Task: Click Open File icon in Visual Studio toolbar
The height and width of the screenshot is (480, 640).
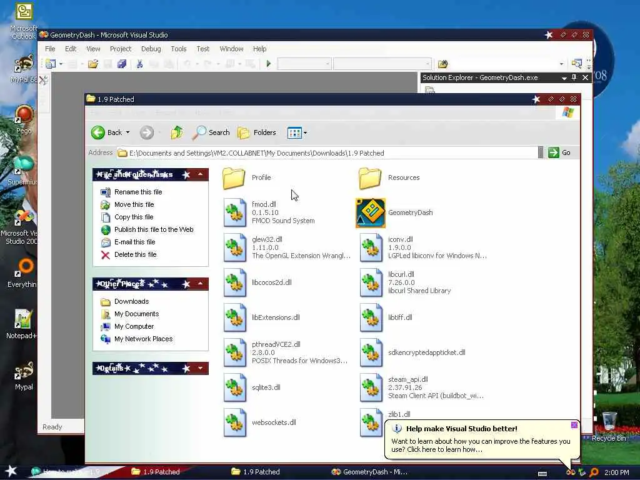Action: [93, 64]
